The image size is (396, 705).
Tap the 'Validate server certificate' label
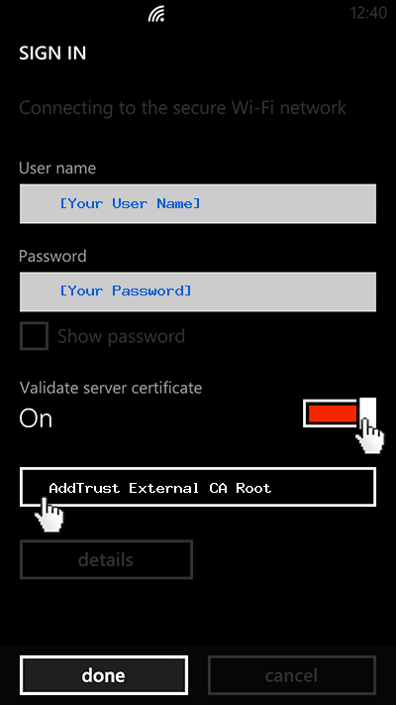pyautogui.click(x=111, y=388)
